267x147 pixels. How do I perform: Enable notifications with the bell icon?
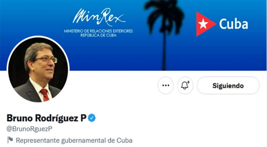click(x=185, y=86)
